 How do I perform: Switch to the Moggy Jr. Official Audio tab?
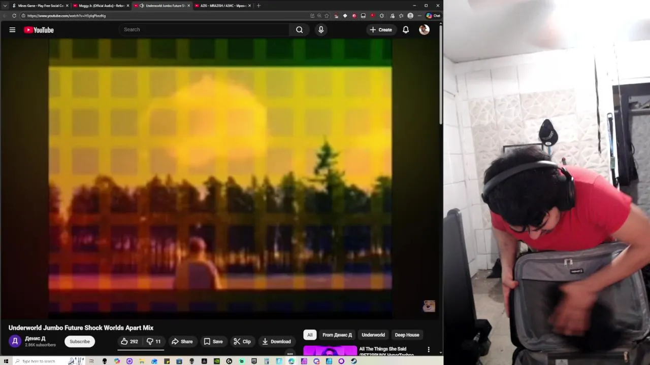(101, 6)
